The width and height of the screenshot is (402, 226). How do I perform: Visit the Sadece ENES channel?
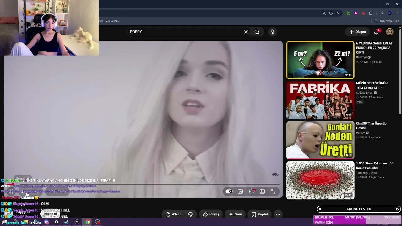364,93
